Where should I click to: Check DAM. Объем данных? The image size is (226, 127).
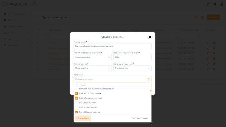pyautogui.click(x=76, y=108)
